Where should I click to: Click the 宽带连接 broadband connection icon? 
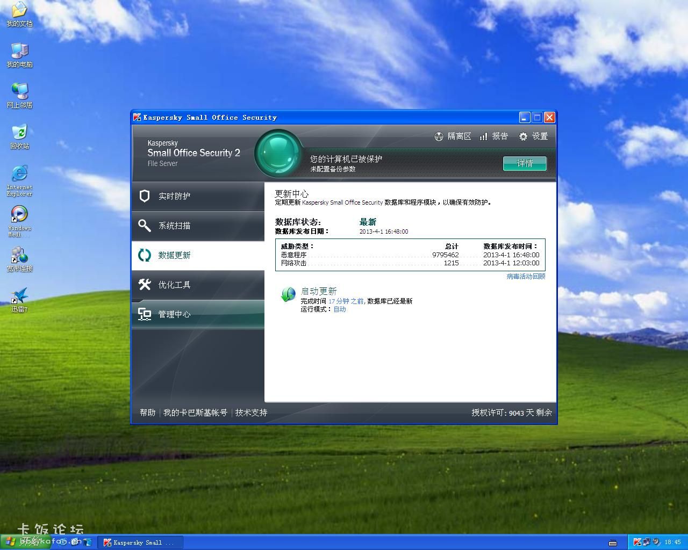click(19, 259)
